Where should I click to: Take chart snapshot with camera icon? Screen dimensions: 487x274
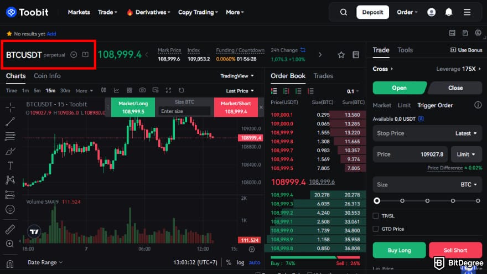tap(142, 90)
